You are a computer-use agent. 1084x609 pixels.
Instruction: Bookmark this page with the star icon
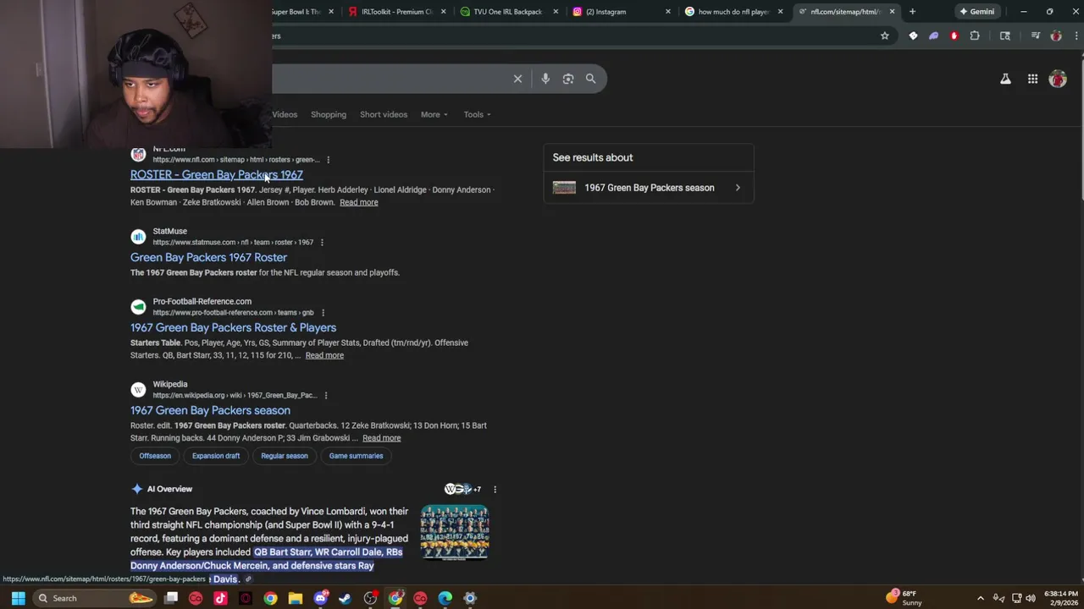[885, 36]
